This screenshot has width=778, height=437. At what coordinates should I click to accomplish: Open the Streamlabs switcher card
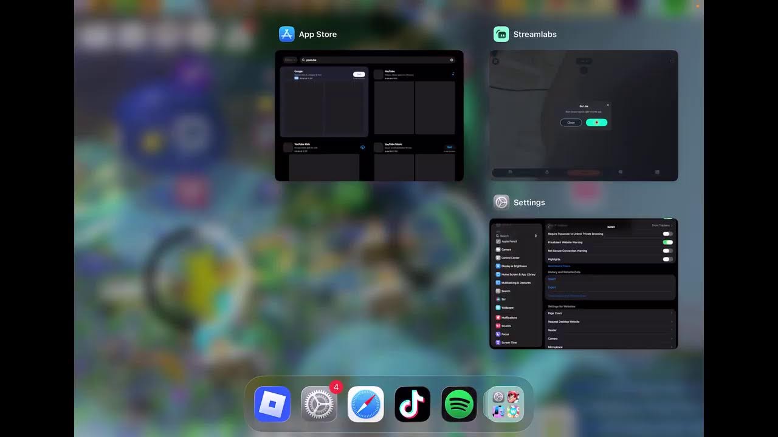point(583,115)
